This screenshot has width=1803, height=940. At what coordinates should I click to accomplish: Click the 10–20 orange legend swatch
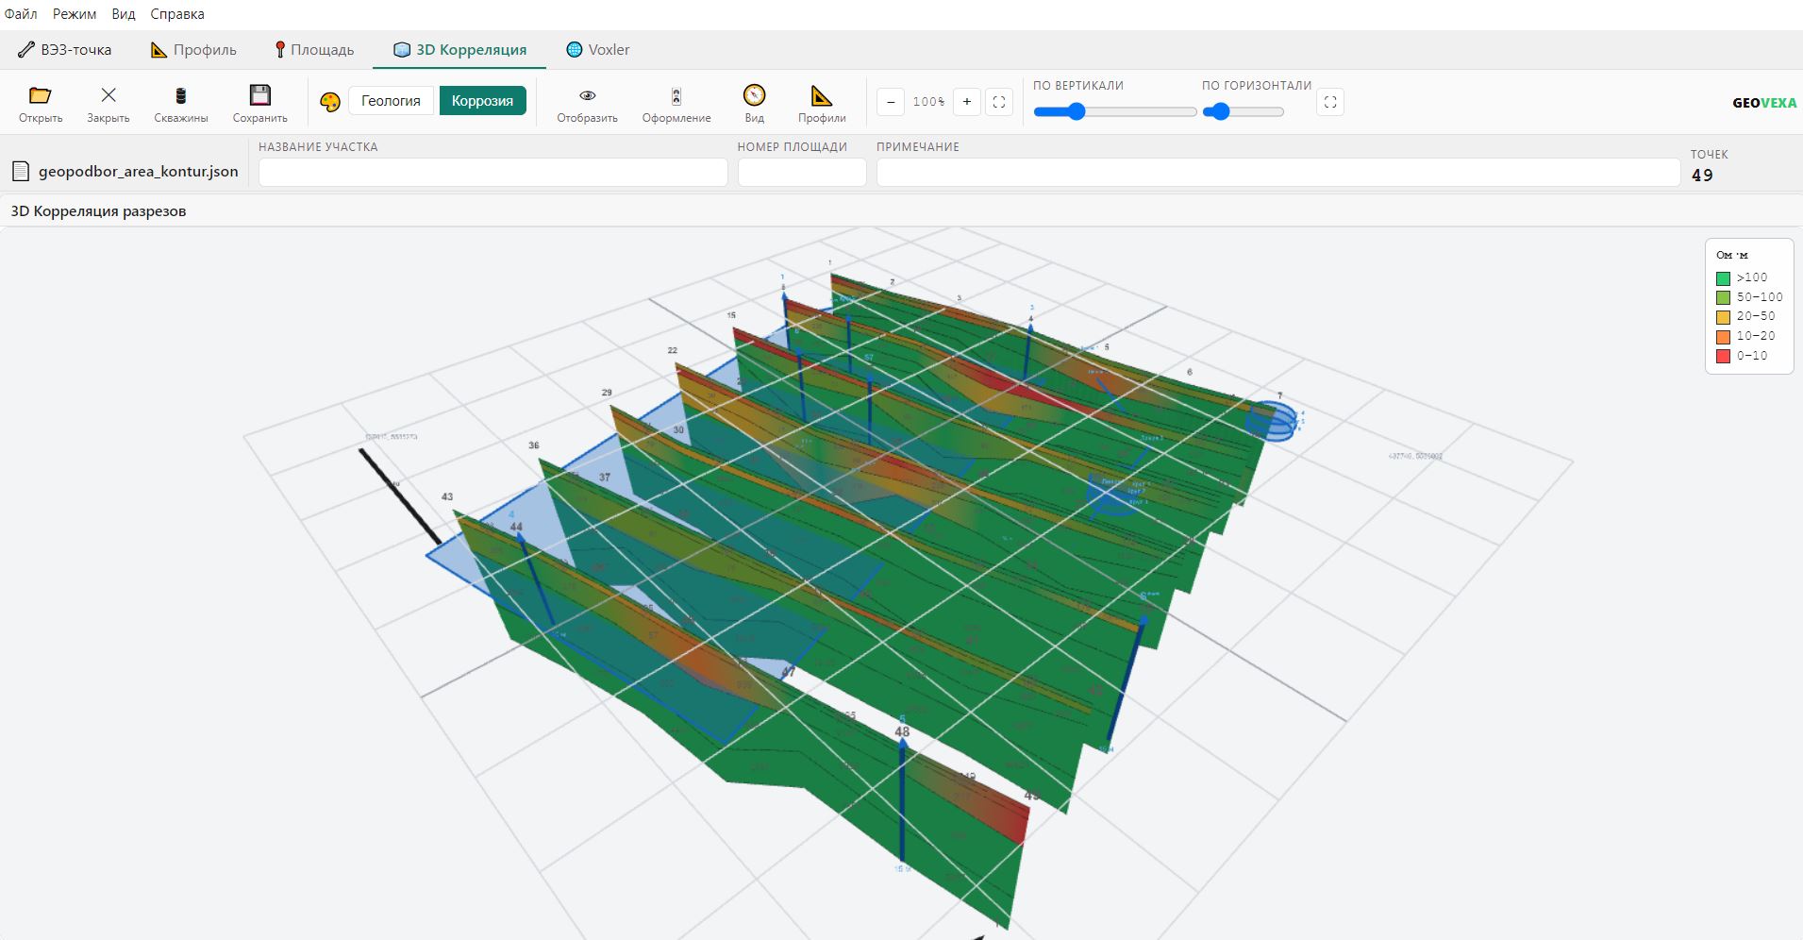1723,337
